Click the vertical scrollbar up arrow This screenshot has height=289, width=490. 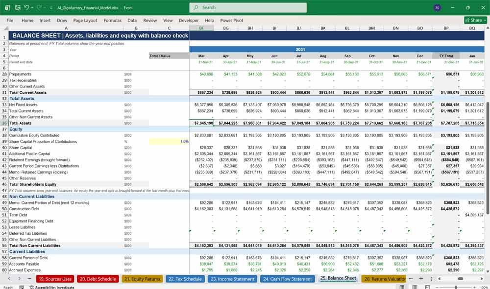tap(487, 28)
